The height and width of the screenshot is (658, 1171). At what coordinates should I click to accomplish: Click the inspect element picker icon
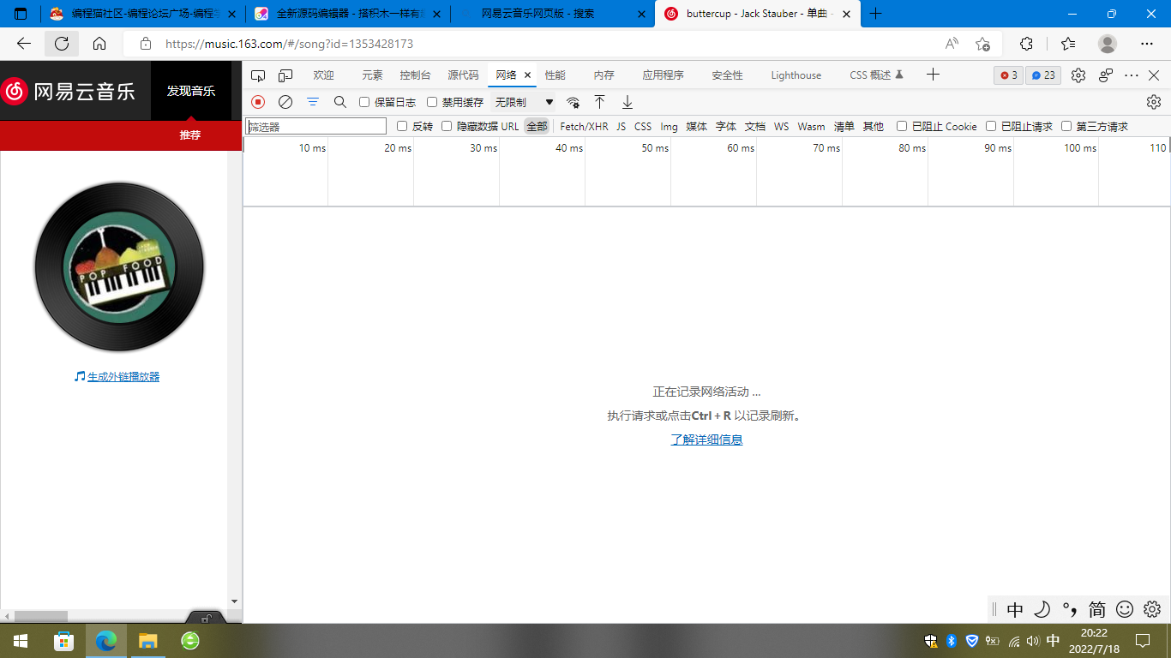click(x=258, y=75)
